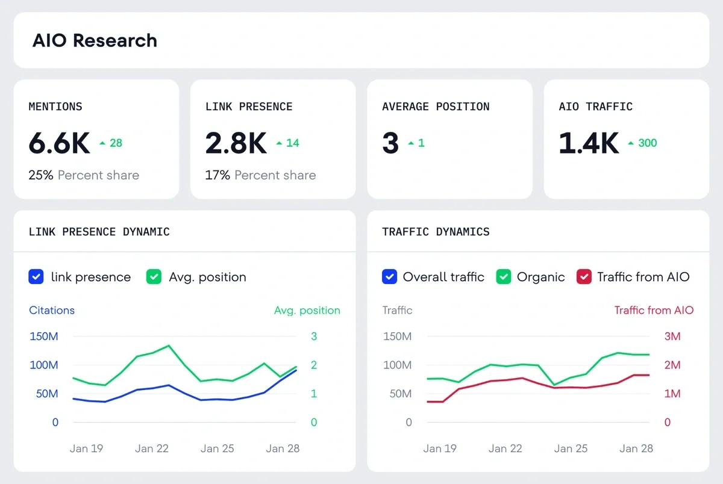This screenshot has height=484, width=723.
Task: Click the AVERAGE POSITION card title
Action: click(x=436, y=107)
